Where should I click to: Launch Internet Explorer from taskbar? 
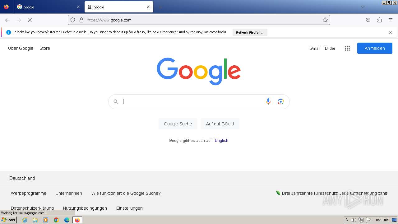pos(25,220)
